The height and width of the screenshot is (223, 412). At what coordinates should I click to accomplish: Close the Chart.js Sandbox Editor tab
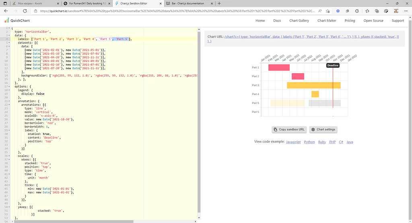coord(161,3)
